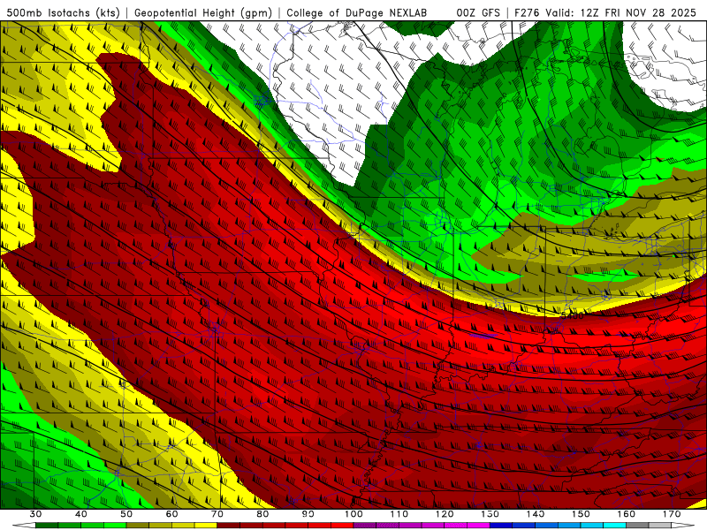Click the legend value 100
Screen dimensions: 707x530
[x=354, y=514]
